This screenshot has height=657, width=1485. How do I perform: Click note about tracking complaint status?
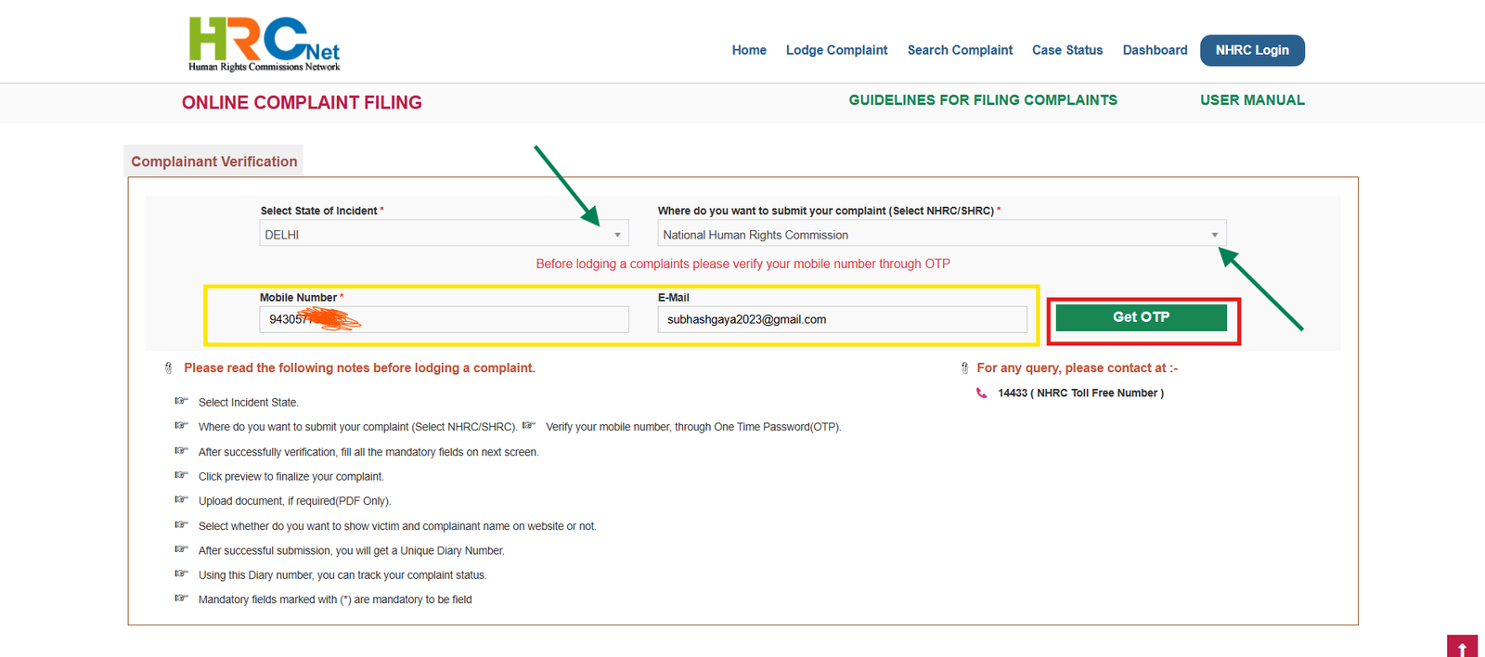[x=342, y=575]
